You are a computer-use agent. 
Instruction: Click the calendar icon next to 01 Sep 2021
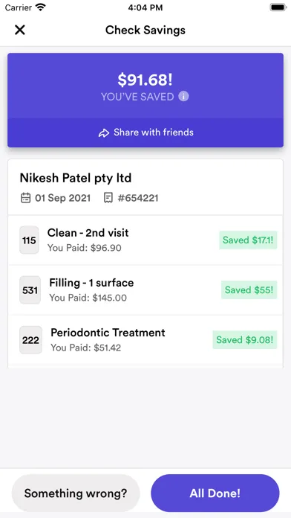[26, 198]
